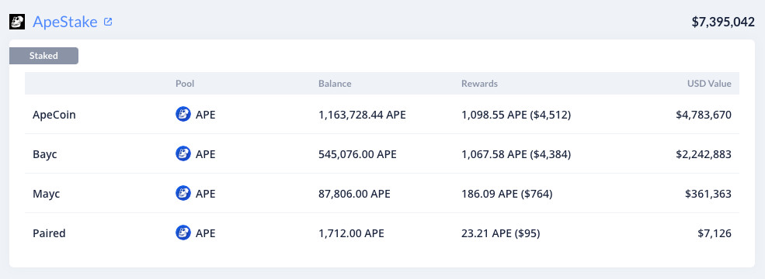Click the USD Value column header
Screen dimensions: 765x279
tap(709, 83)
